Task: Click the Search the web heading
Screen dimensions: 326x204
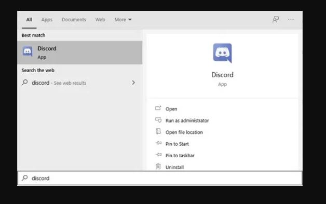Action: click(38, 70)
